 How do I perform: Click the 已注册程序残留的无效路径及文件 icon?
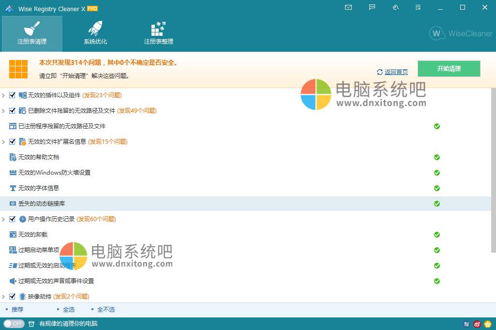[13, 126]
